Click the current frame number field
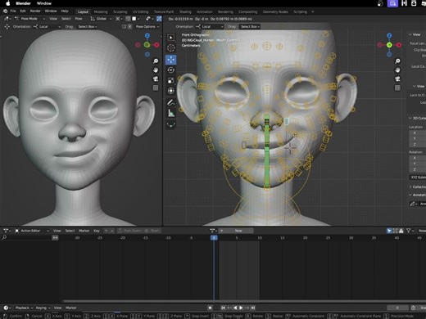Screen dimensions: 426x319 coord(397,308)
